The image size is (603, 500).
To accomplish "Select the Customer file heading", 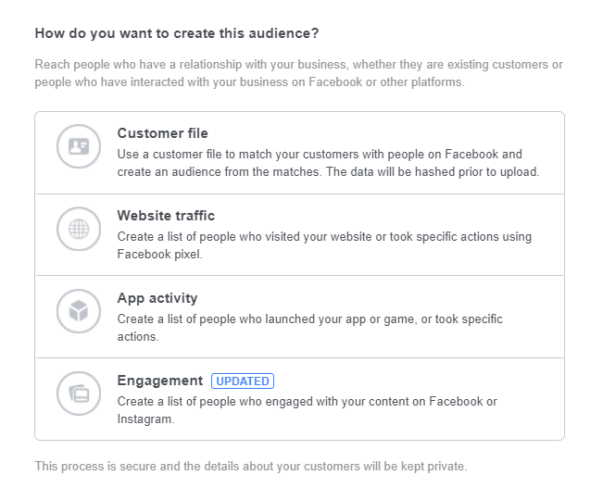I will tap(163, 133).
